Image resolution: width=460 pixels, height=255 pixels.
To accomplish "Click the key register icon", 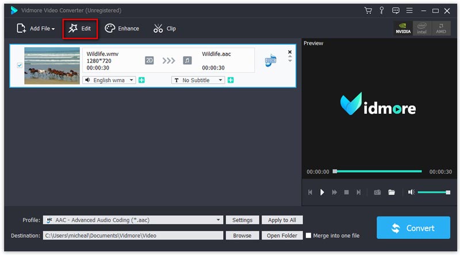I will click(382, 10).
